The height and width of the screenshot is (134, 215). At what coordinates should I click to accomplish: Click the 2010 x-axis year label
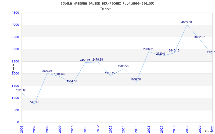pyautogui.click(x=72, y=129)
